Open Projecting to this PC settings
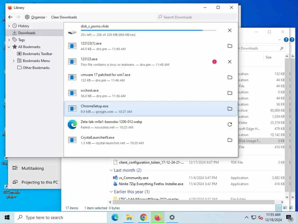 tap(35, 182)
